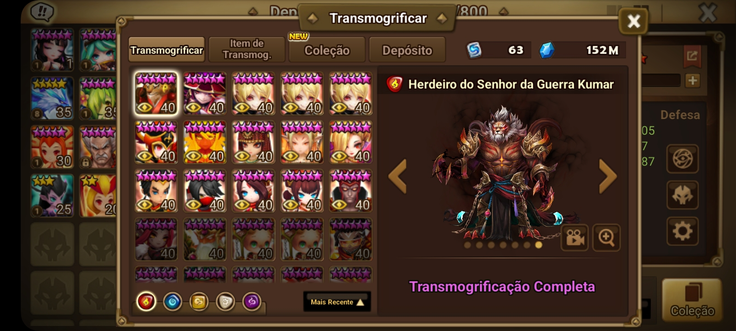Open the Mais Recente sort dropdown

337,302
